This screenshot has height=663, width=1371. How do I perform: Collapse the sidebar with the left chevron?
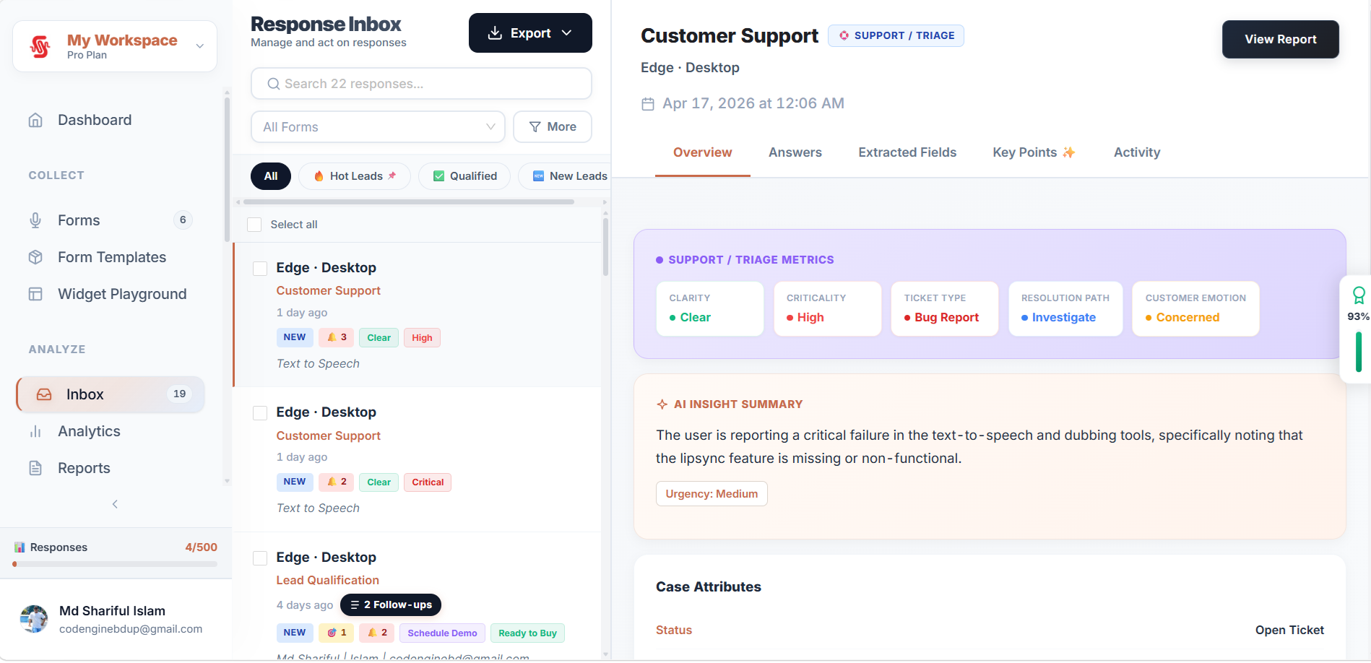click(x=115, y=504)
